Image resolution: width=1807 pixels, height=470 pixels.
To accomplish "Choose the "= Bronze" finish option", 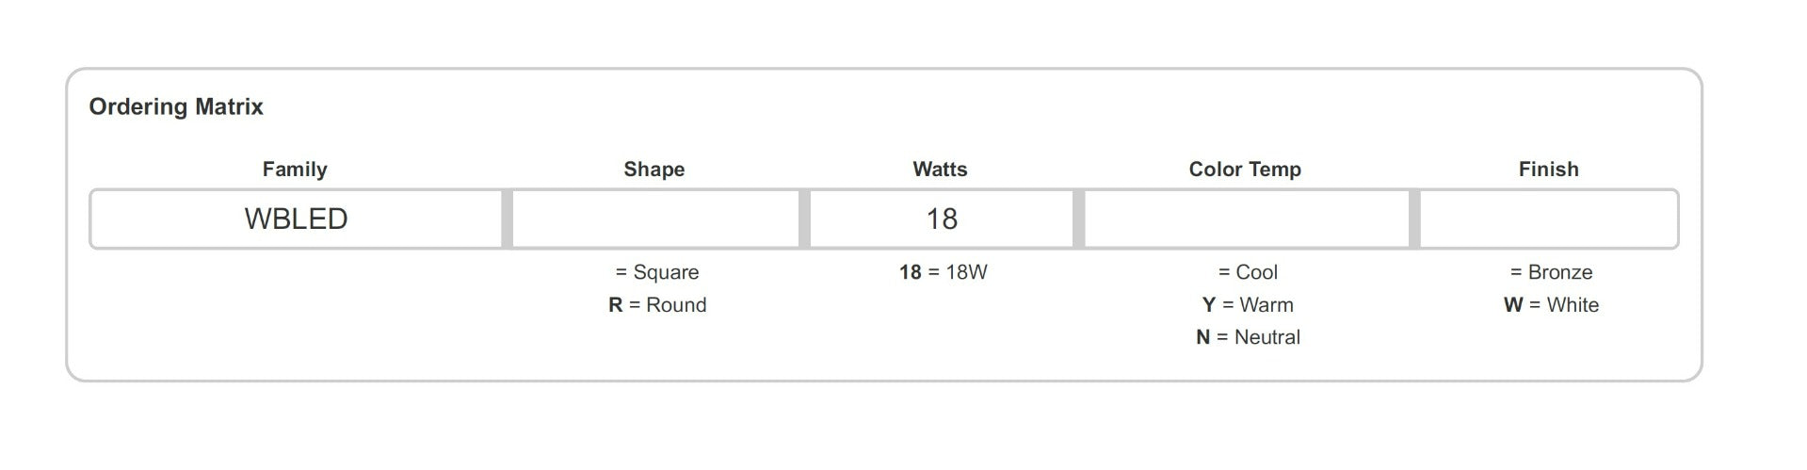I will (1550, 272).
